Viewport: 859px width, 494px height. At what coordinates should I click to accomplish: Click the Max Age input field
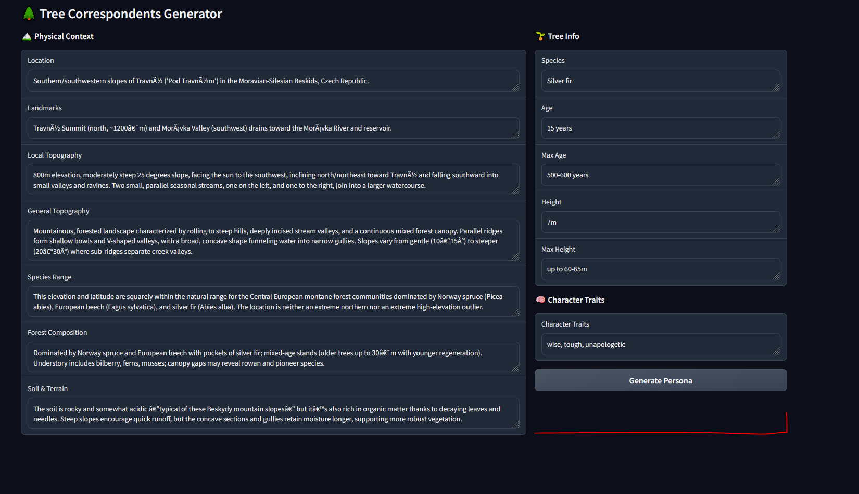(660, 175)
